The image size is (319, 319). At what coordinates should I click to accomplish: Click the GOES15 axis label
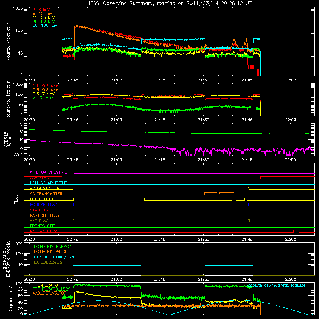click(x=6, y=139)
